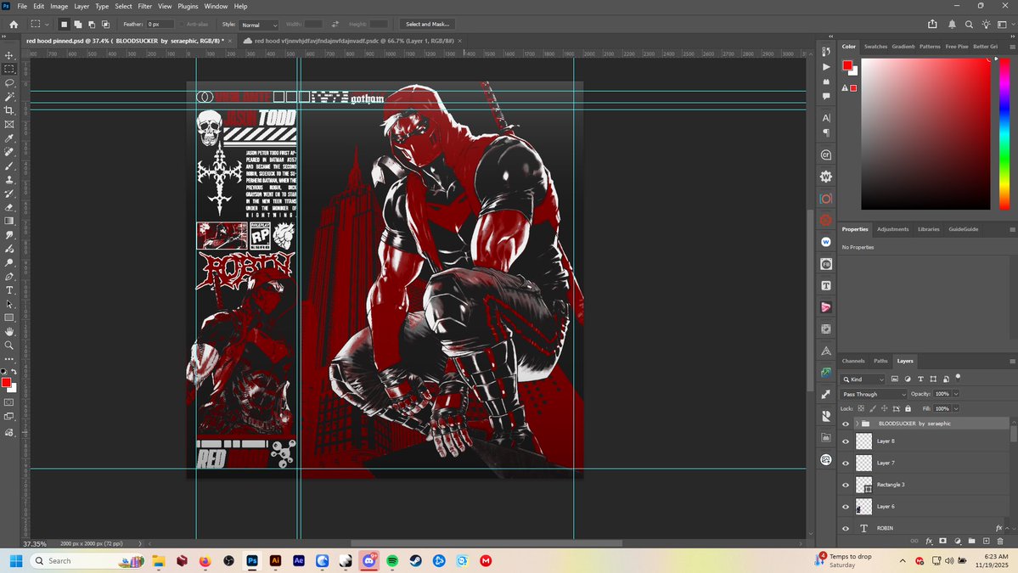Screen dimensions: 1018x573
Task: Open Select and Mask workspace
Action: pyautogui.click(x=425, y=23)
